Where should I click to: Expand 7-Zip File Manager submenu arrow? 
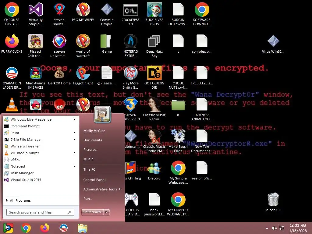(x=74, y=140)
